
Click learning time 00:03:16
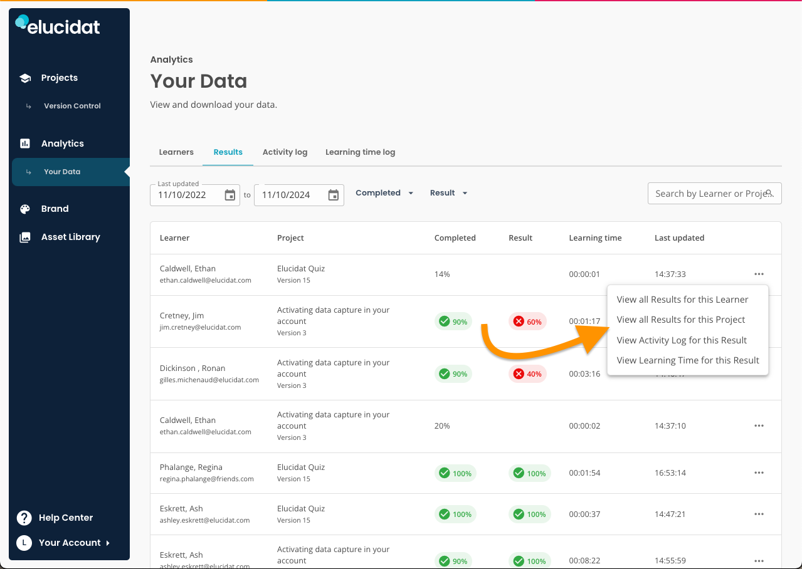click(x=584, y=374)
